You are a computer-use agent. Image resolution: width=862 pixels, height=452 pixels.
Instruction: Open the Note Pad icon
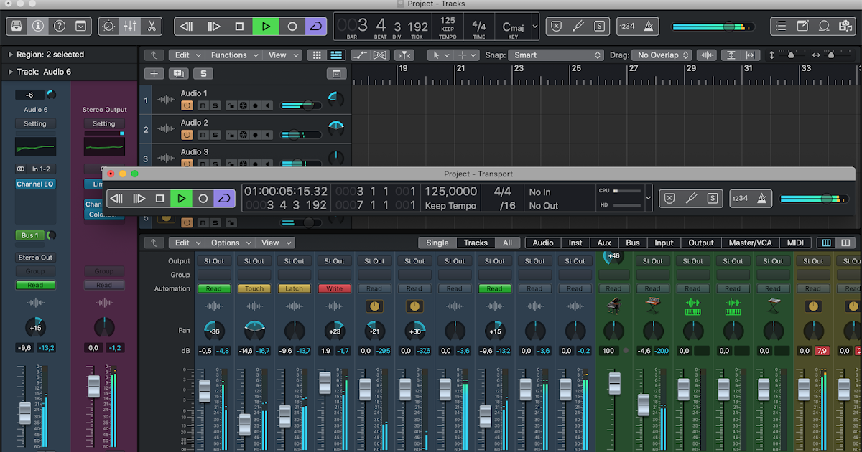tap(803, 27)
